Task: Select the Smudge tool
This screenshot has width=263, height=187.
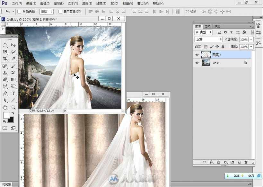Action: (5, 86)
